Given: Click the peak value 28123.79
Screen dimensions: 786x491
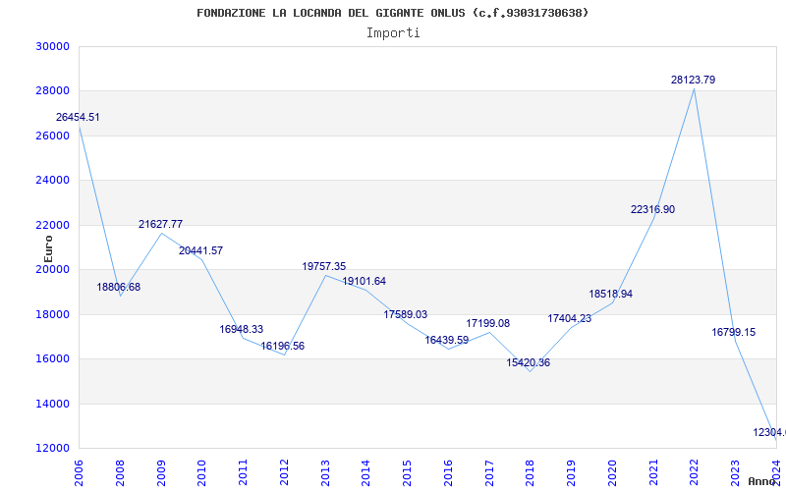Looking at the screenshot, I should [694, 80].
